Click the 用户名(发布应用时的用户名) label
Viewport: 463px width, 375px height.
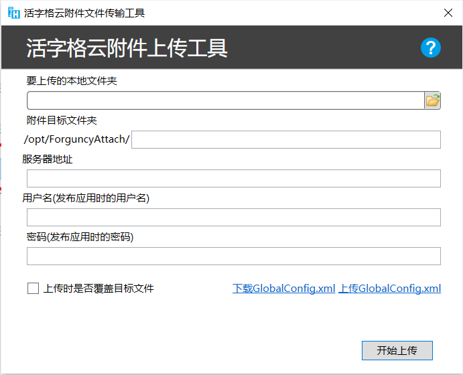point(86,198)
